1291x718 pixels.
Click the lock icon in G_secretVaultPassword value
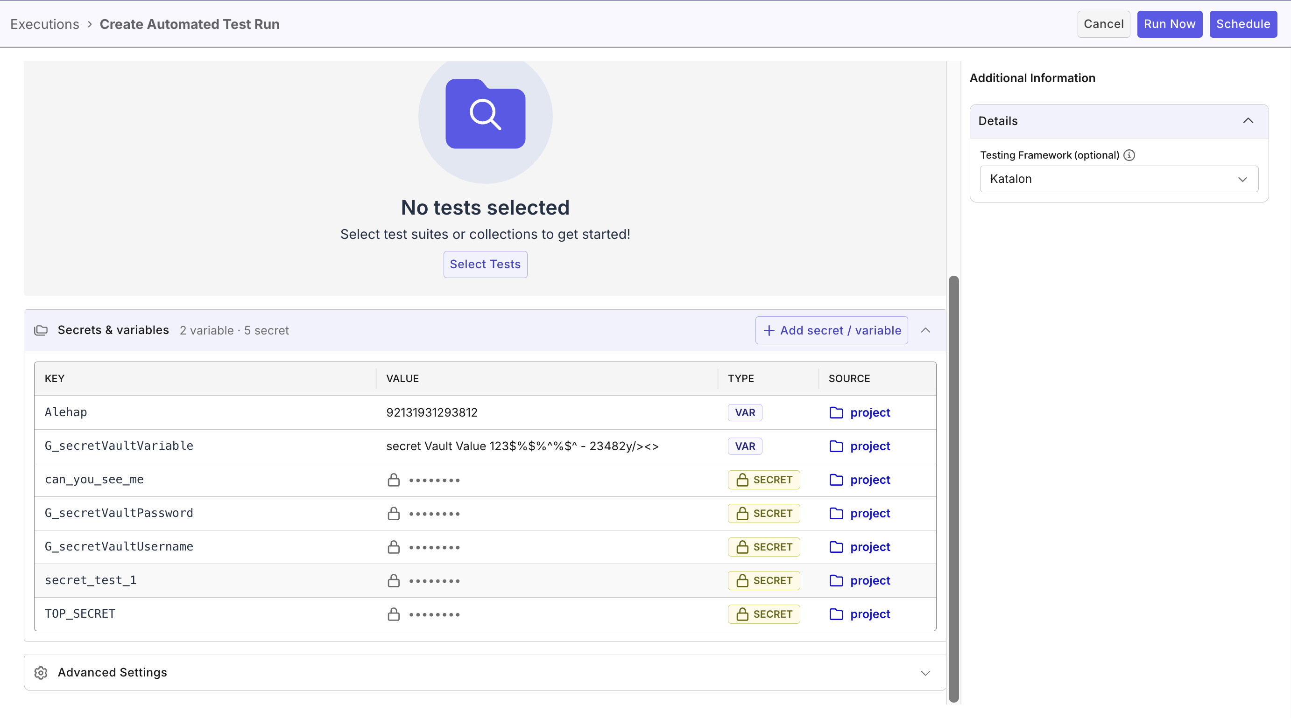[394, 513]
